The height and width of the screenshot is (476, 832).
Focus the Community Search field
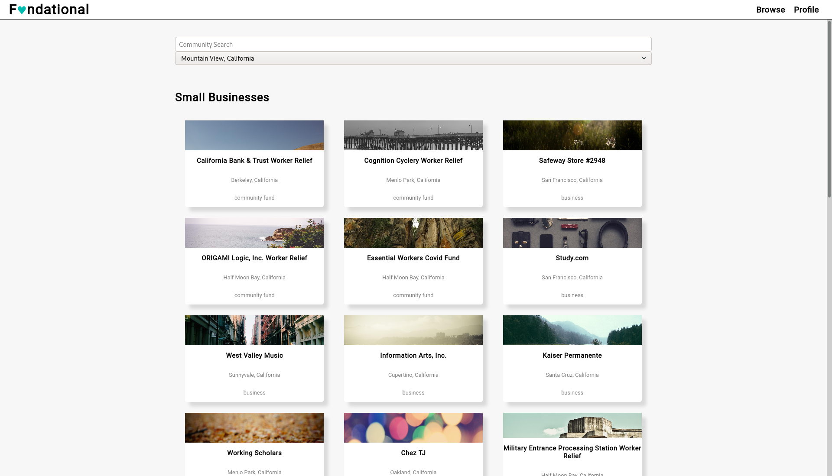tap(413, 44)
